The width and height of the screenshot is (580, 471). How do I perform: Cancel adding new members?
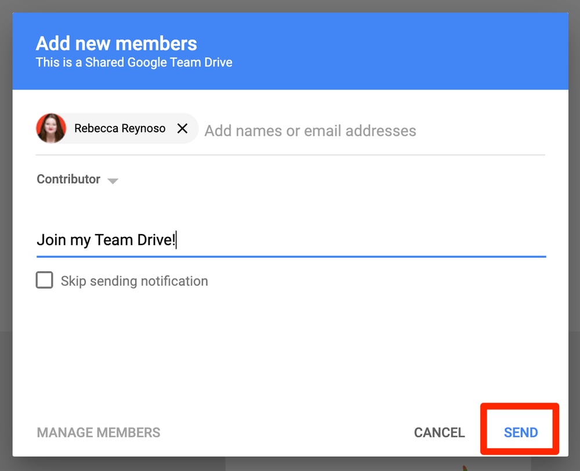[438, 432]
